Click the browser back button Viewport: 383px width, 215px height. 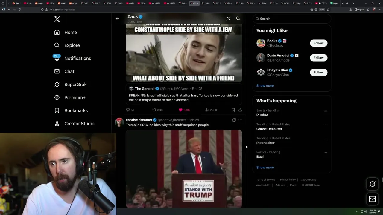click(x=9, y=10)
